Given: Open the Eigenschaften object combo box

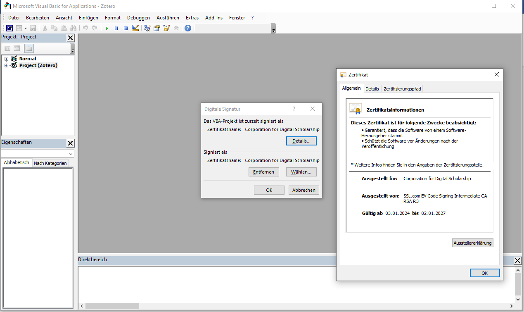Looking at the screenshot, I should pyautogui.click(x=38, y=154).
